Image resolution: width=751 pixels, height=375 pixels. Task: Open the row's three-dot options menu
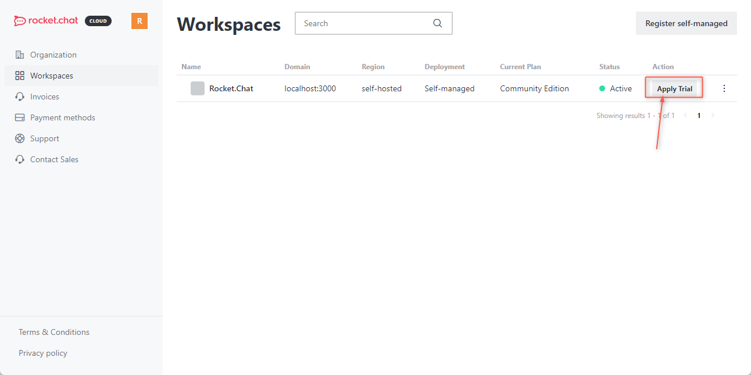click(724, 88)
